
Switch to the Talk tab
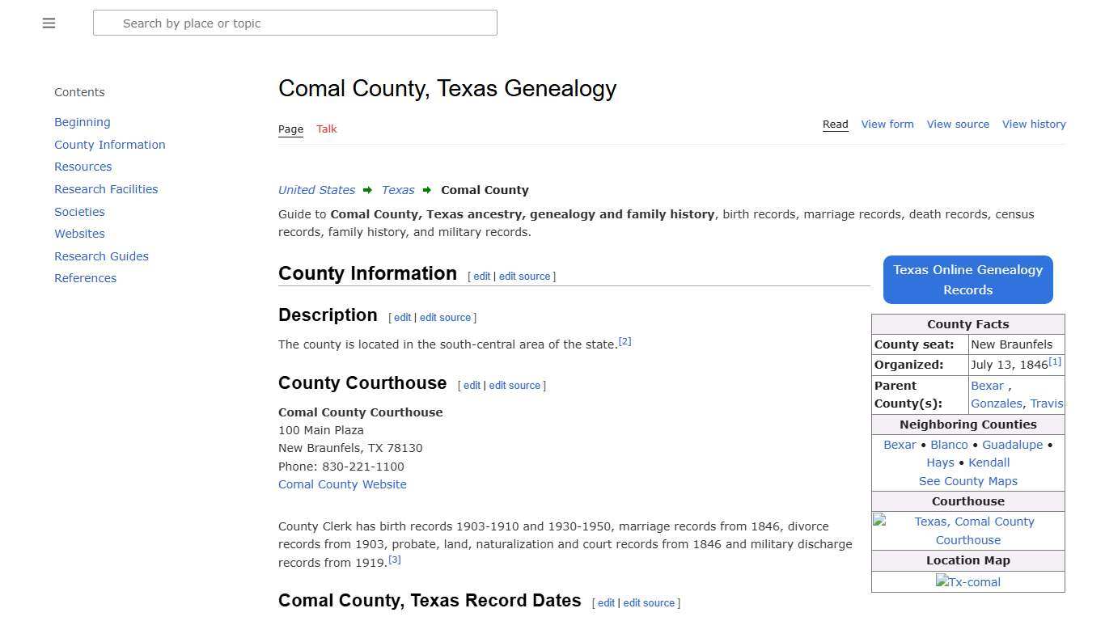click(x=326, y=129)
